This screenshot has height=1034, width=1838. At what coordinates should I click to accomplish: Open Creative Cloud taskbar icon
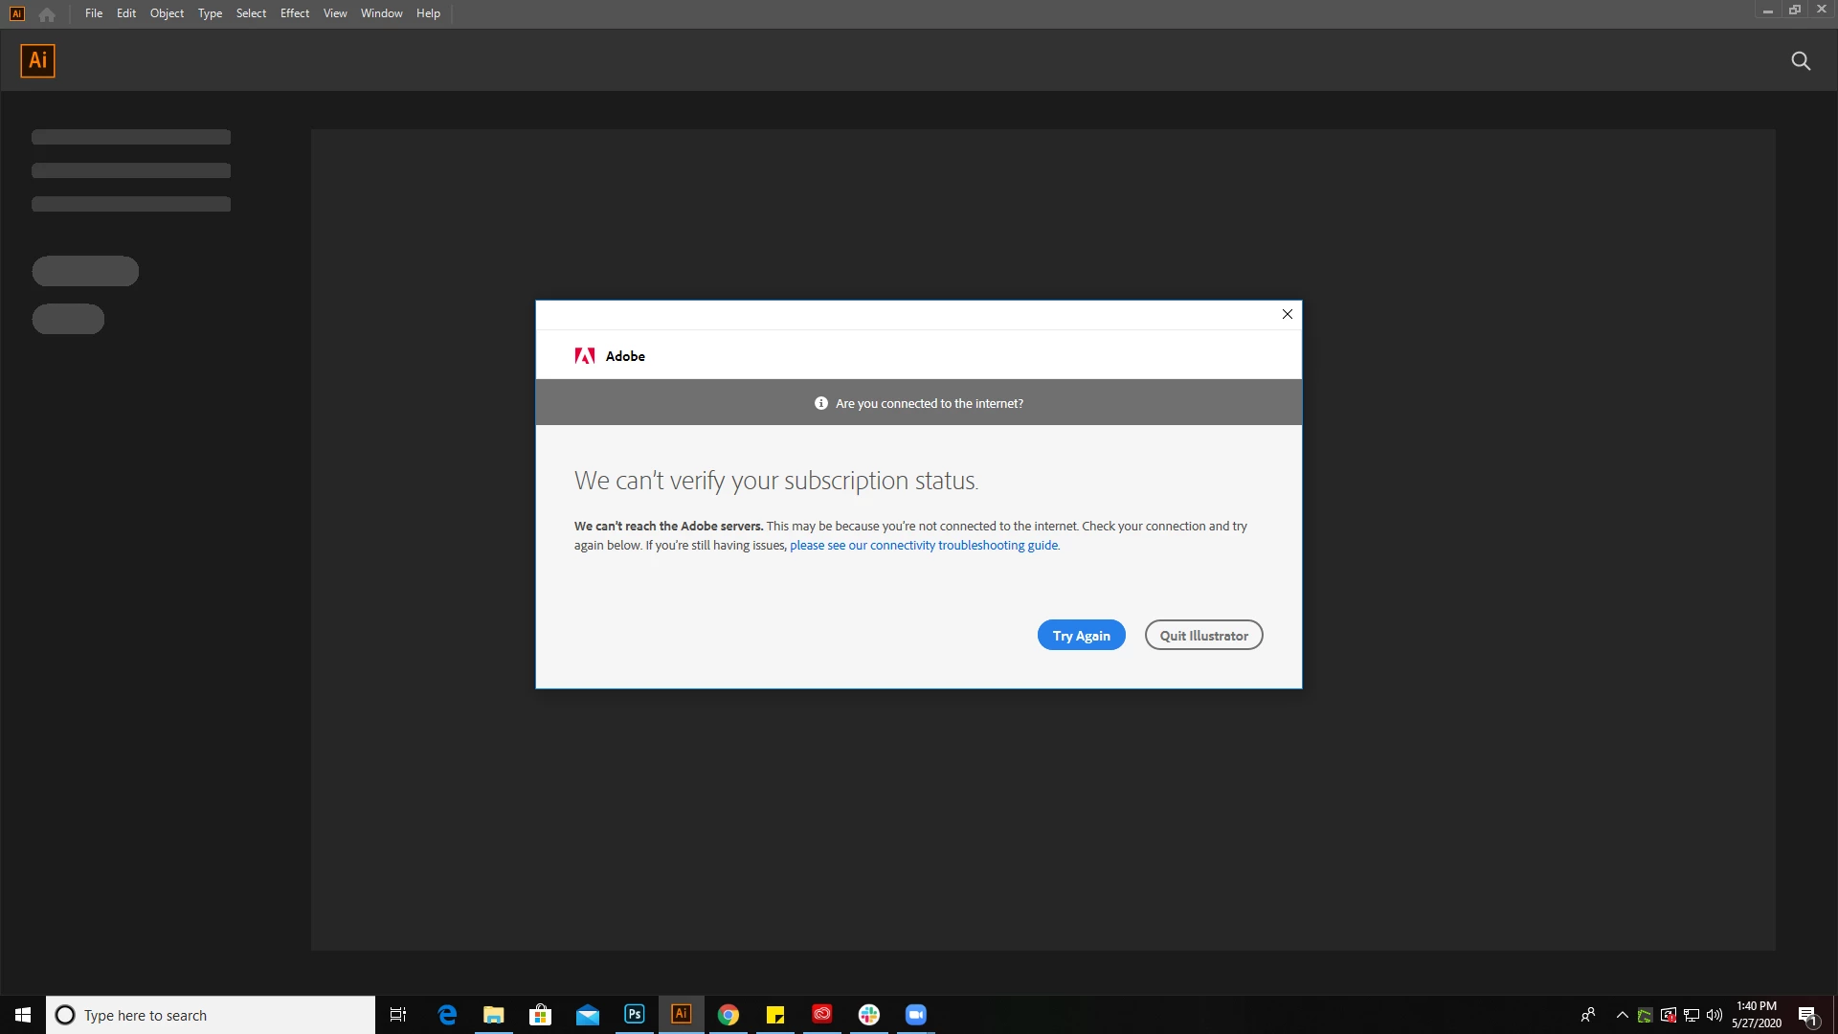click(x=822, y=1015)
